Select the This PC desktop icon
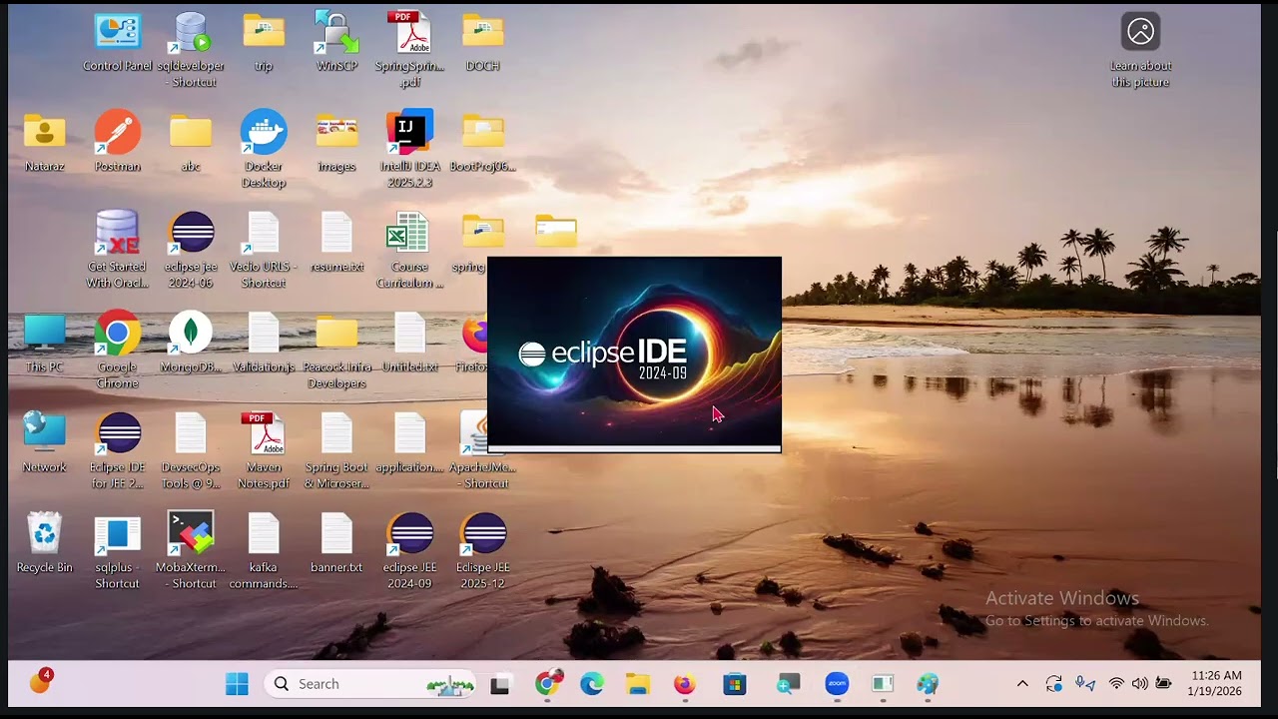The height and width of the screenshot is (719, 1278). (44, 343)
